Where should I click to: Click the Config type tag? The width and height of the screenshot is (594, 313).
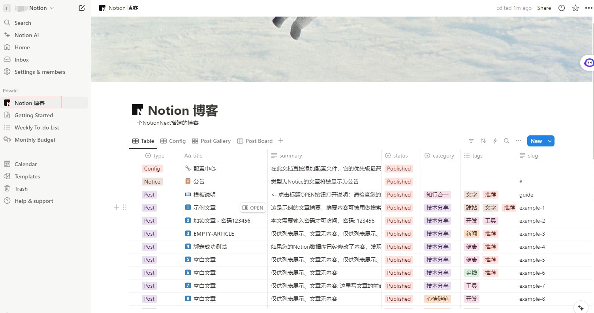click(152, 169)
